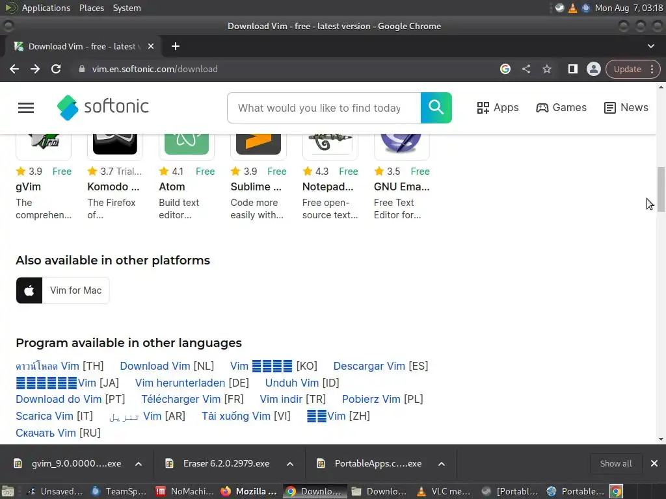
Task: Reload the Softonic page
Action: 56,69
